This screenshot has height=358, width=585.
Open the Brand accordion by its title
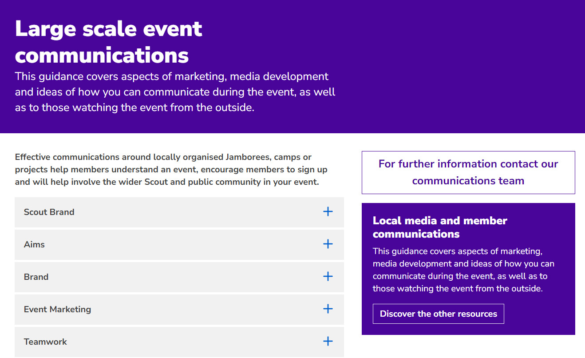click(x=36, y=277)
